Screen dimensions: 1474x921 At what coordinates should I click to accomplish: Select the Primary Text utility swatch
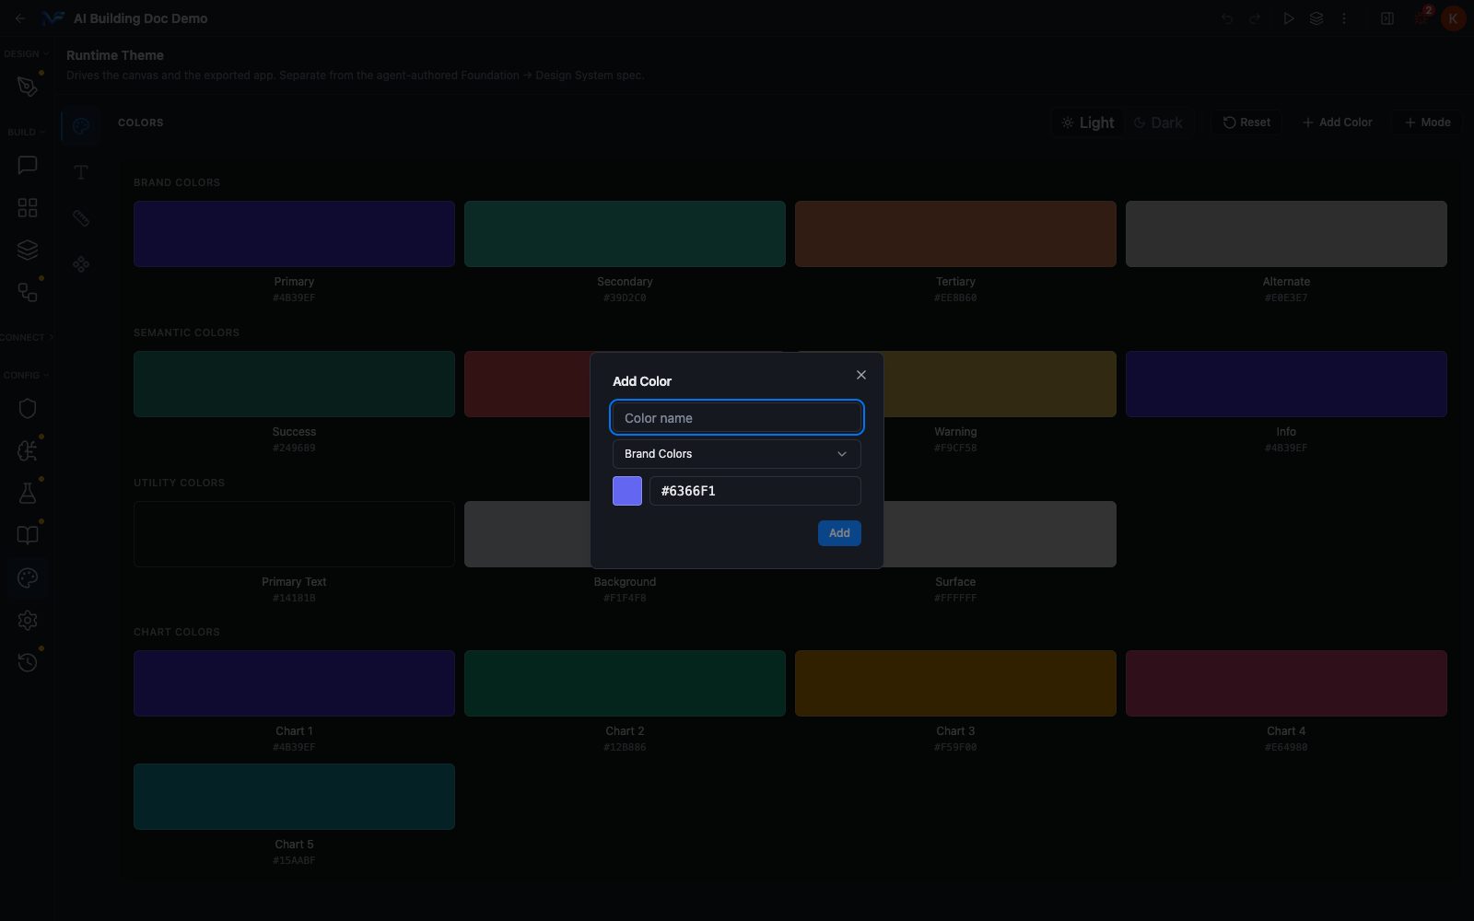[294, 534]
